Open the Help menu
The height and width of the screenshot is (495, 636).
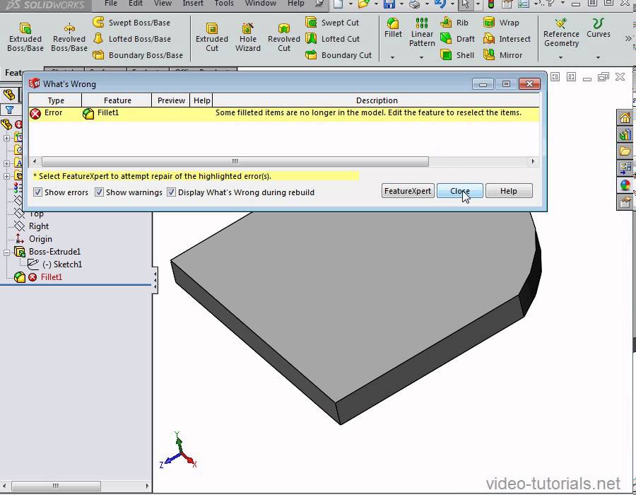(x=295, y=4)
